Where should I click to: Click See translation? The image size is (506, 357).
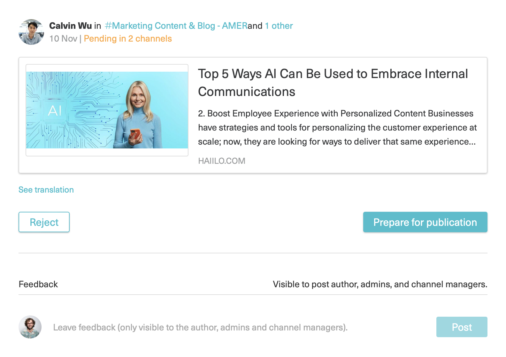(x=46, y=190)
